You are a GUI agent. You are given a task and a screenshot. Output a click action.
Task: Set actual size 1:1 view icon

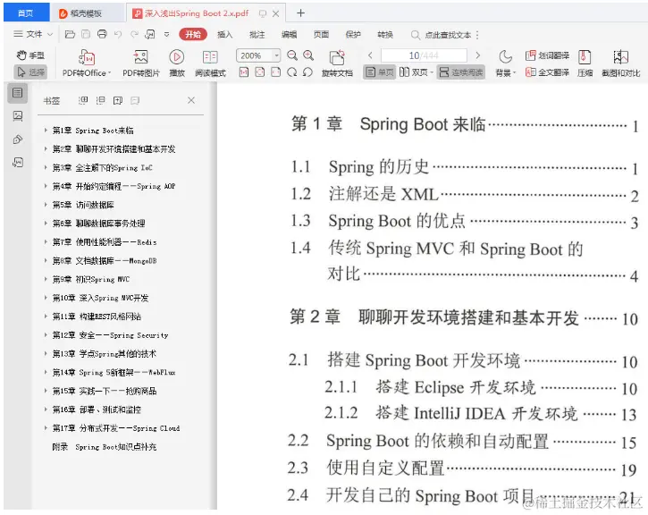[x=244, y=72]
